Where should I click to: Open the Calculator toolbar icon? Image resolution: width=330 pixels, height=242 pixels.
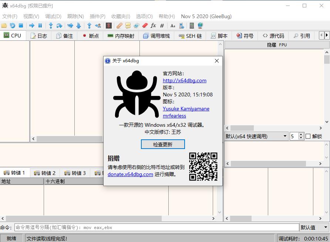pyautogui.click(x=192, y=26)
